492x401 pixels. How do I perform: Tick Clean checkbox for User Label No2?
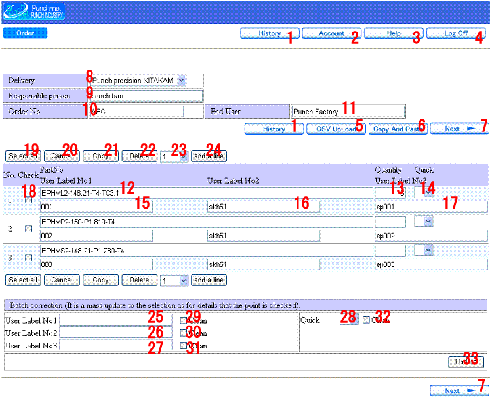click(184, 333)
